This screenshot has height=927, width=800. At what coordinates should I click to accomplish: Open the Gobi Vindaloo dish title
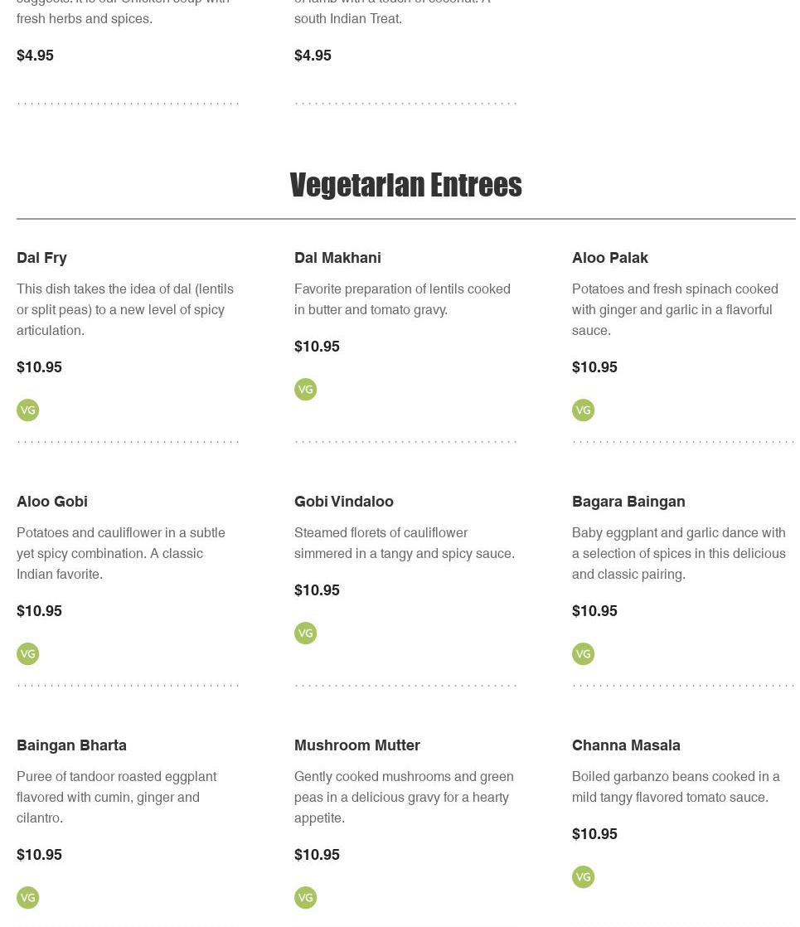(344, 502)
